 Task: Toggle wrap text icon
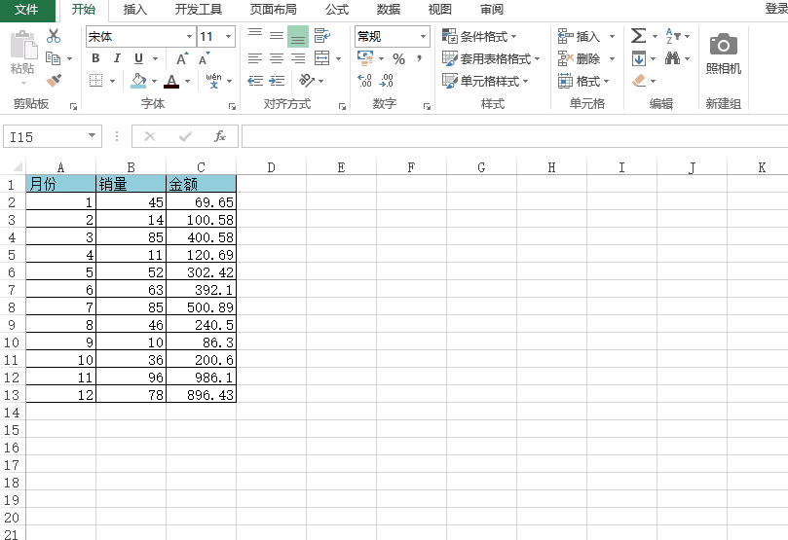pyautogui.click(x=322, y=36)
